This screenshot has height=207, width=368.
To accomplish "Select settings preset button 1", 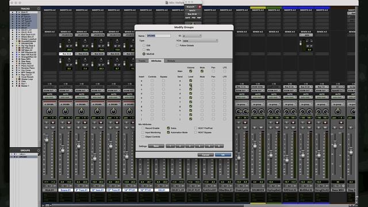I will (170, 146).
